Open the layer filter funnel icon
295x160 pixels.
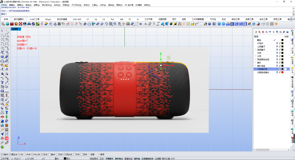click(277, 32)
